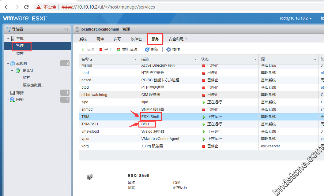Collapse the navigator panel with minimize icon
Viewport: 324px width, 196px height.
coord(66,29)
